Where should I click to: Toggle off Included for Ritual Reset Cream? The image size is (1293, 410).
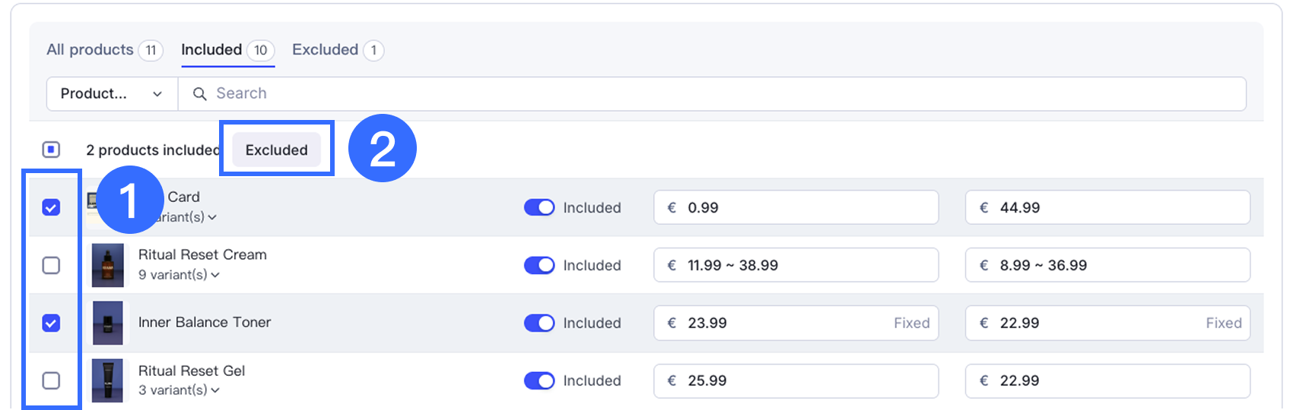click(539, 265)
